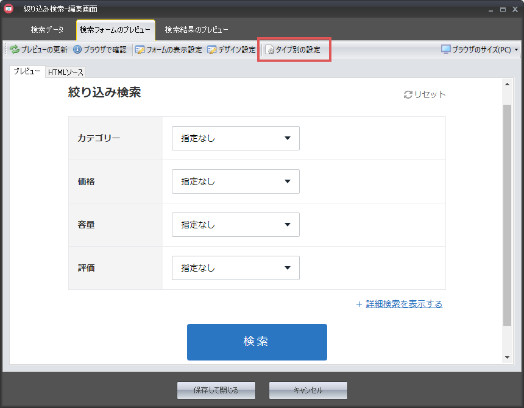Expand the カテゴリー dropdown
This screenshot has height=408, width=524.
coord(236,138)
